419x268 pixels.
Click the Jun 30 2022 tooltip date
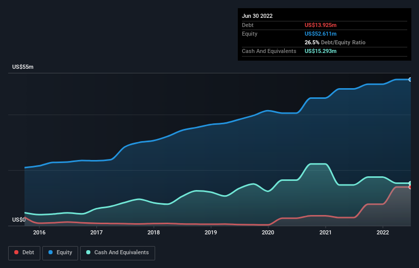point(257,16)
